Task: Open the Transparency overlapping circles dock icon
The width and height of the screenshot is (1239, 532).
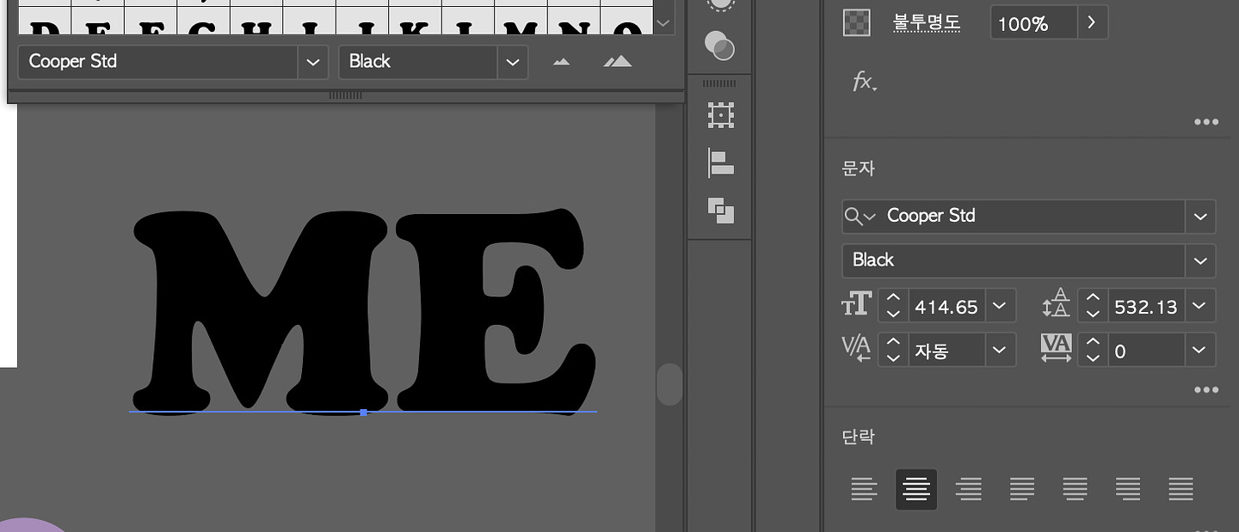Action: click(718, 46)
